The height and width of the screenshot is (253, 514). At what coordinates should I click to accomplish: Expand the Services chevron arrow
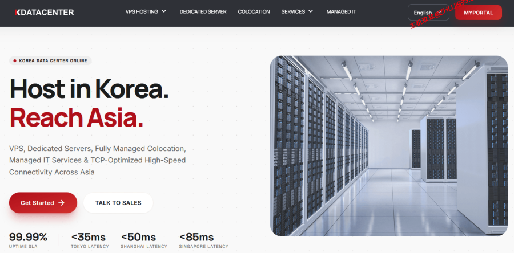(x=311, y=11)
